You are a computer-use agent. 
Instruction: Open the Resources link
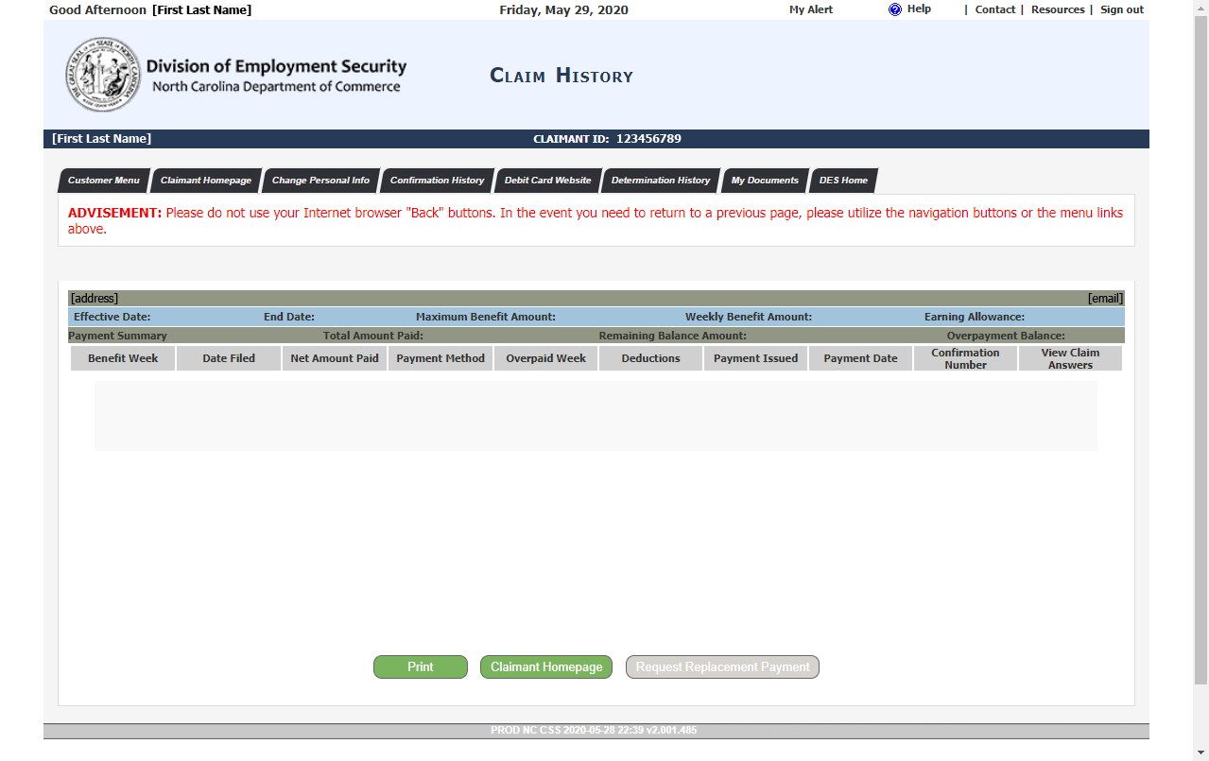coord(1057,10)
